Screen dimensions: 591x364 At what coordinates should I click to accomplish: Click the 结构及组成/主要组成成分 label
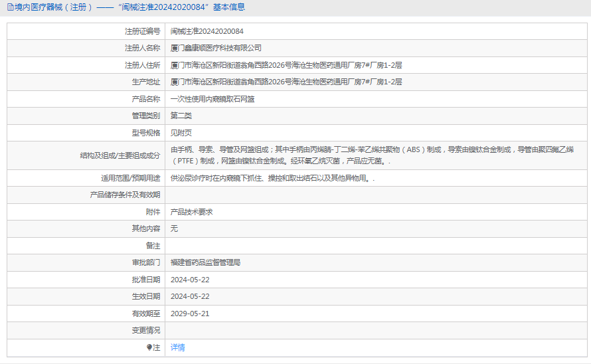coord(120,155)
